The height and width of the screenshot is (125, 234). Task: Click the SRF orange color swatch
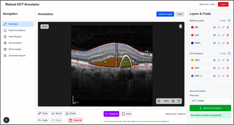(192, 68)
